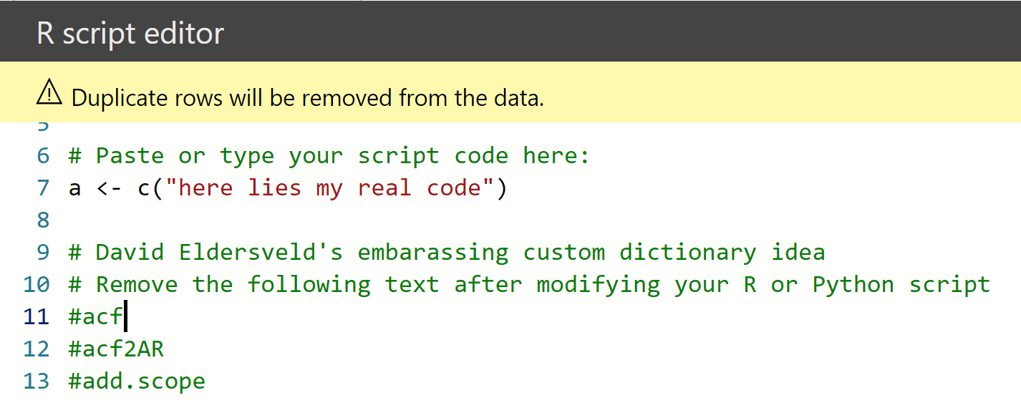Place cursor on variable a assignment arrow
The width and height of the screenshot is (1021, 403).
110,188
